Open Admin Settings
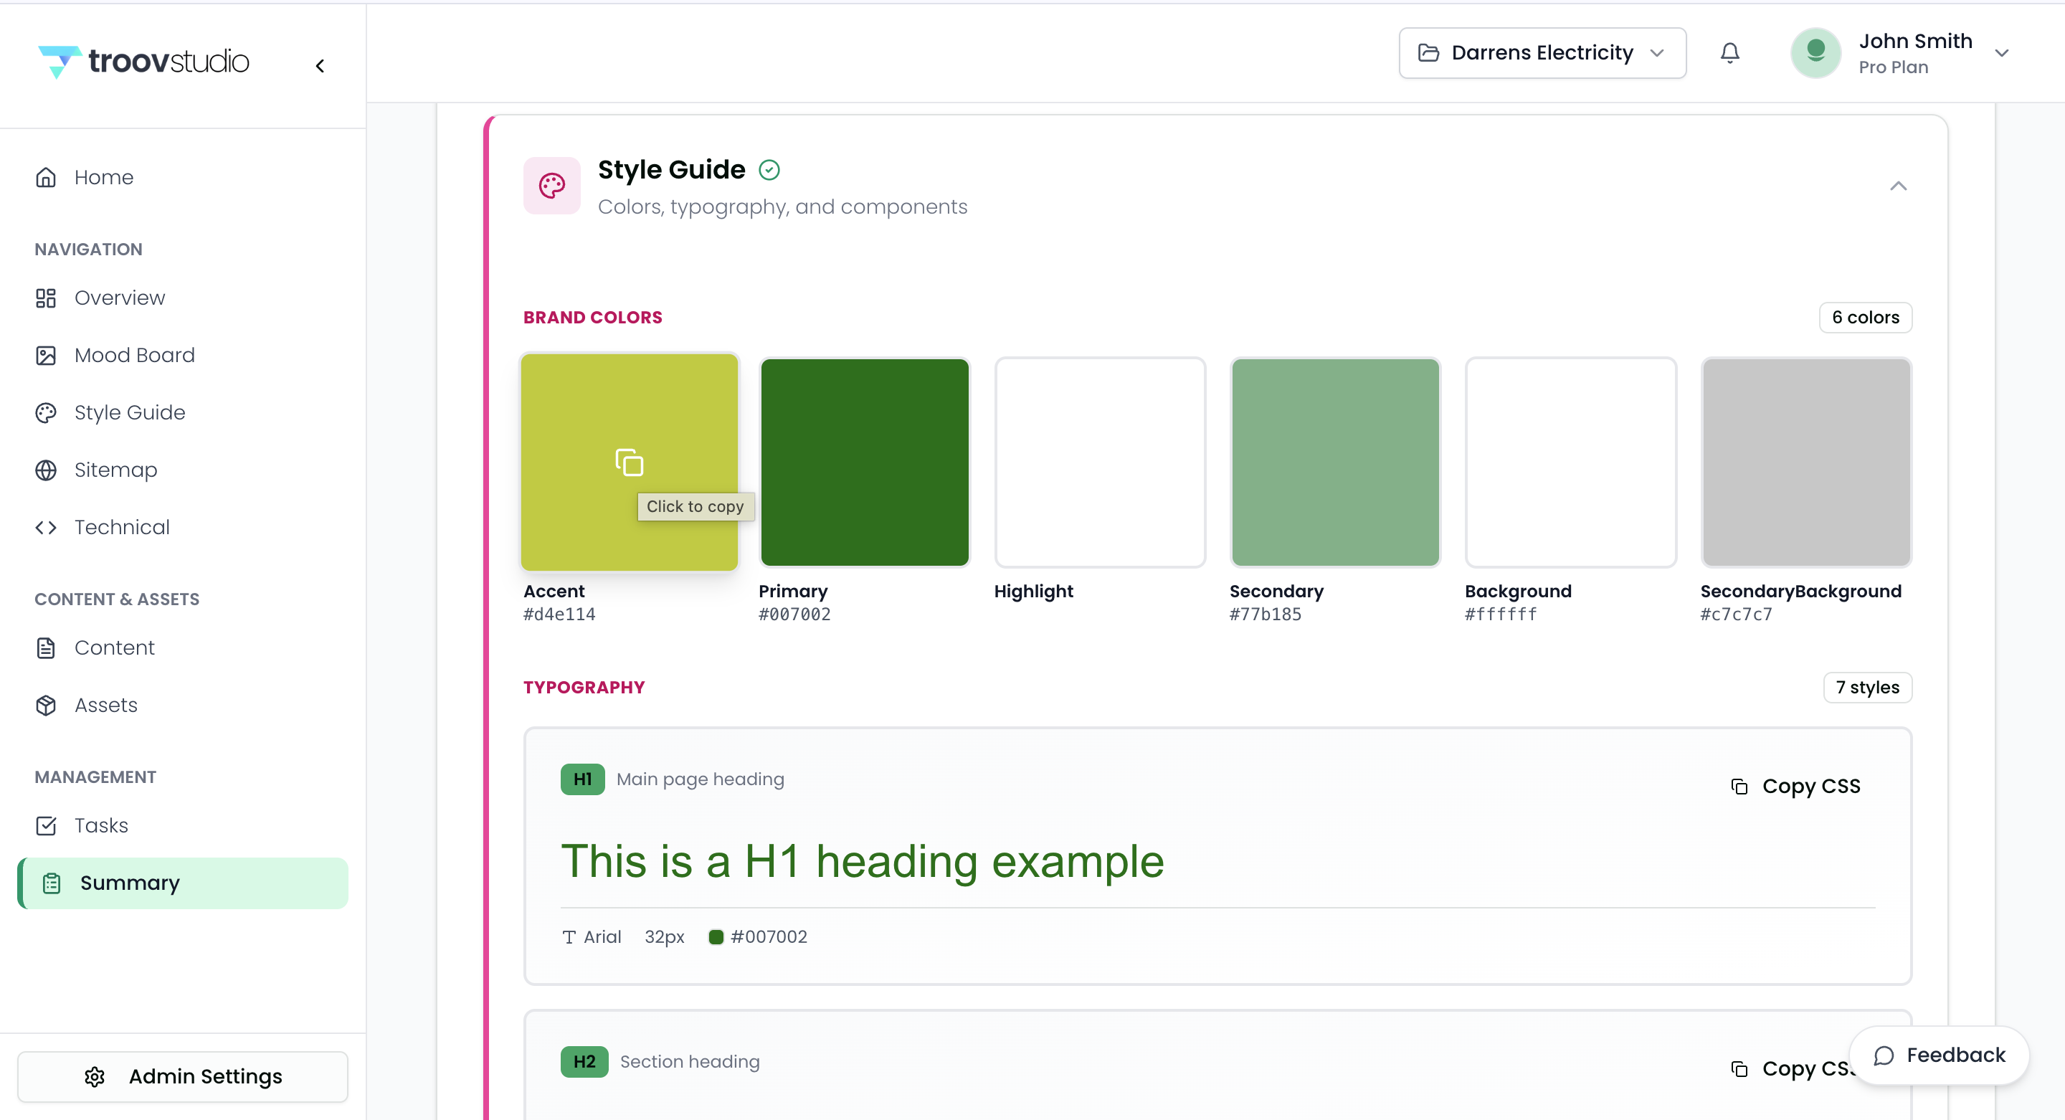The width and height of the screenshot is (2065, 1120). coord(183,1077)
